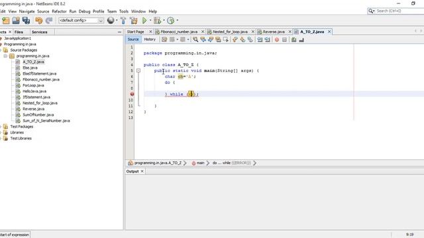The image size is (424, 238).
Task: Click the Undo arrow icon
Action: tap(39, 20)
